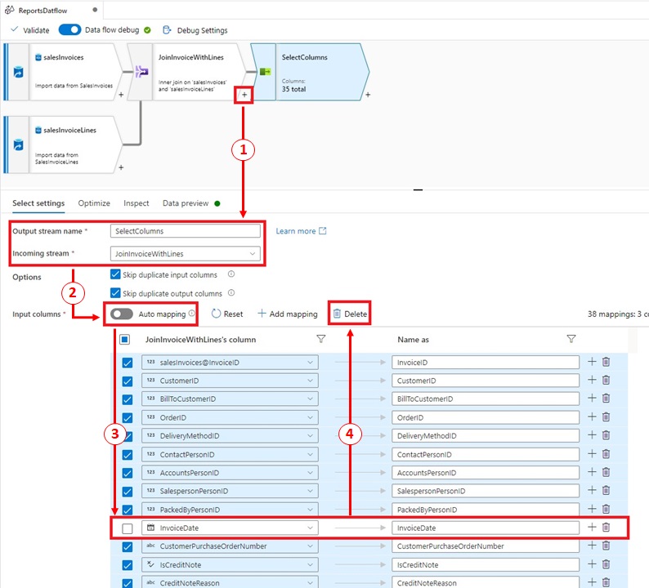Image resolution: width=649 pixels, height=588 pixels.
Task: Open BillToCustomerID source column dropdown
Action: (x=230, y=399)
